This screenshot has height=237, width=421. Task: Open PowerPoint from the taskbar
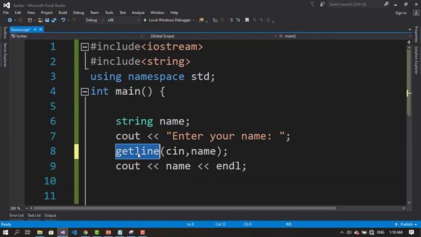[108, 232]
